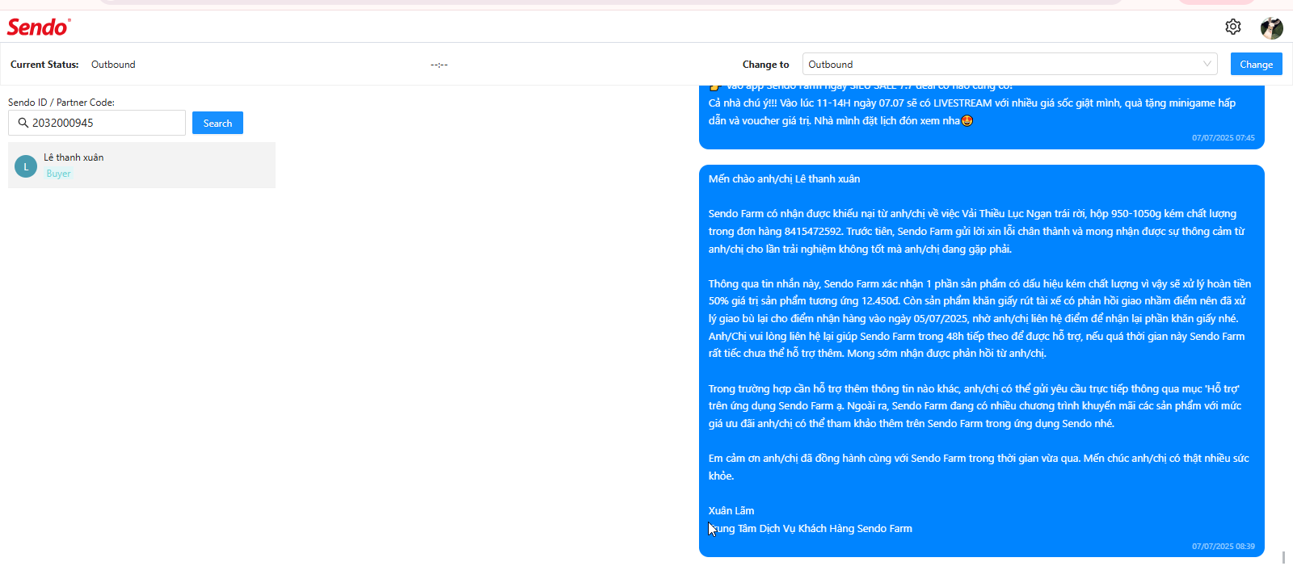Click the Current Status label
Viewport: 1293px width, 566px height.
(44, 65)
